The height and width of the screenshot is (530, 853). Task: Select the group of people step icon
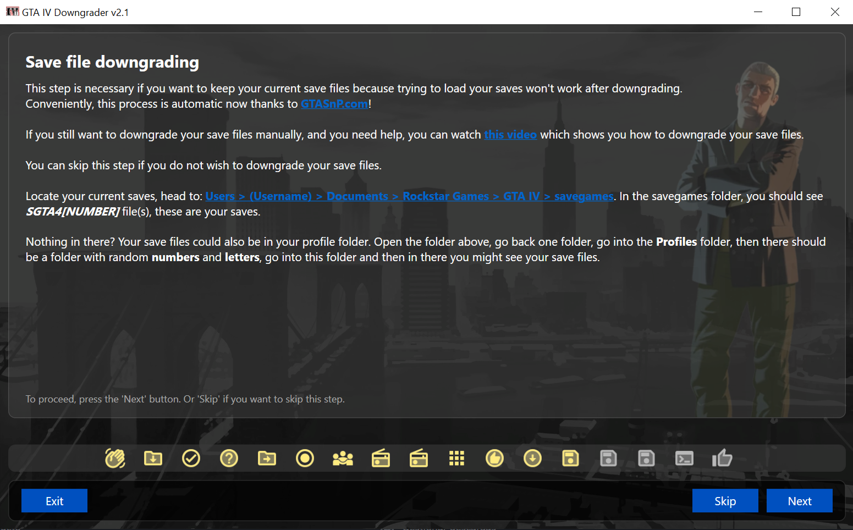343,458
